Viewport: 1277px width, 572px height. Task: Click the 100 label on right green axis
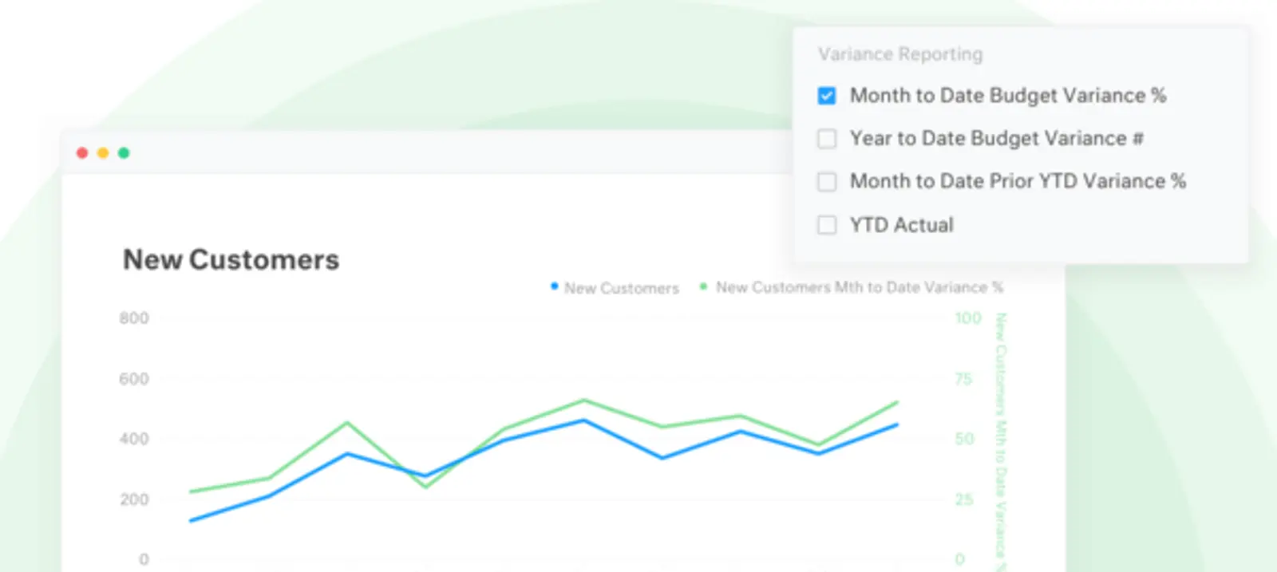tap(967, 317)
